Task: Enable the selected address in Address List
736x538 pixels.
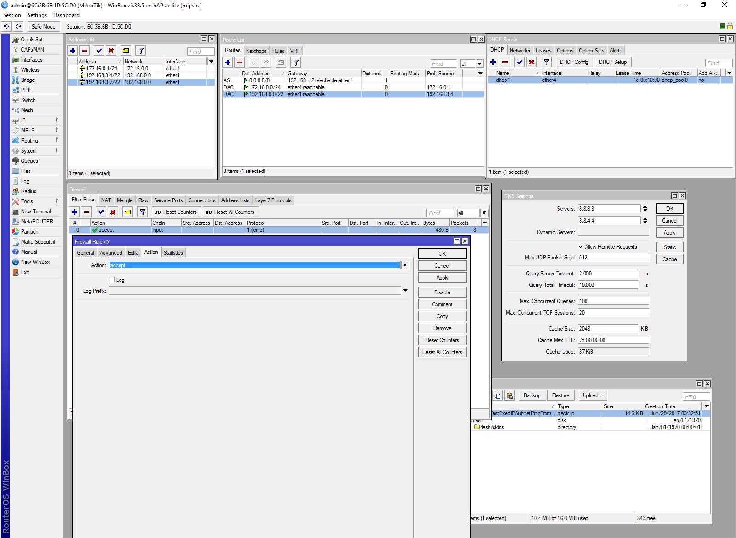Action: (99, 51)
